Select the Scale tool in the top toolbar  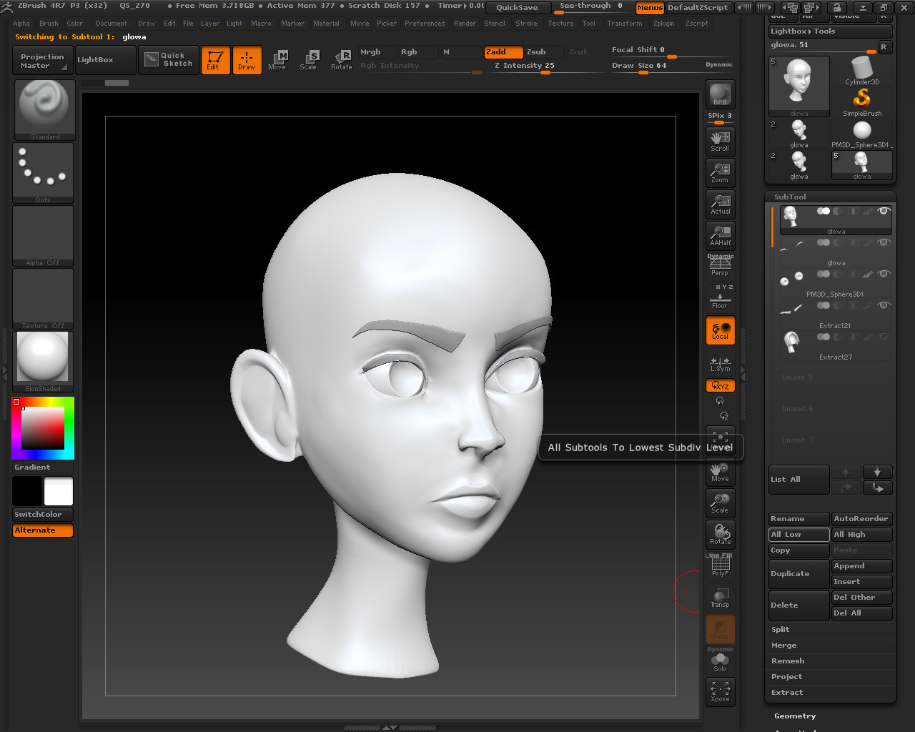point(310,60)
